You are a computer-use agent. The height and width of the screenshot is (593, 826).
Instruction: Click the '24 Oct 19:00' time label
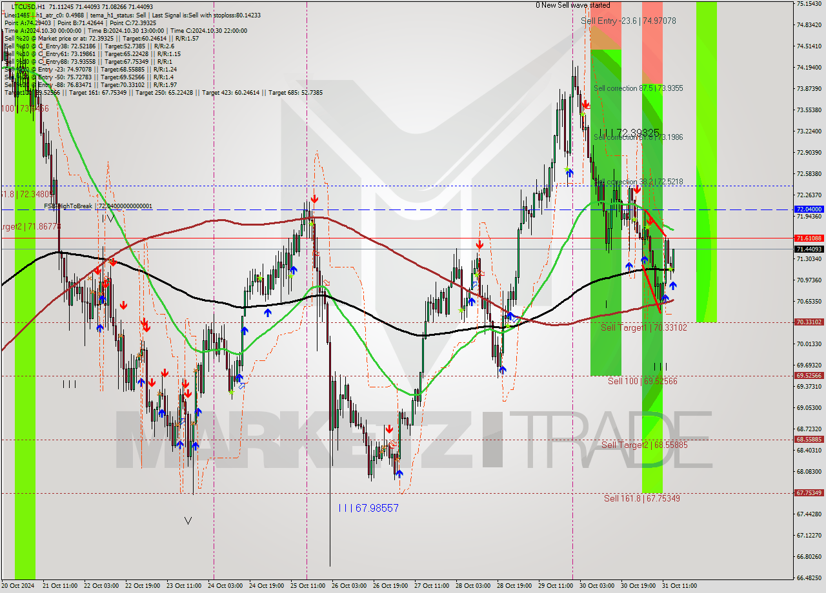pos(267,586)
